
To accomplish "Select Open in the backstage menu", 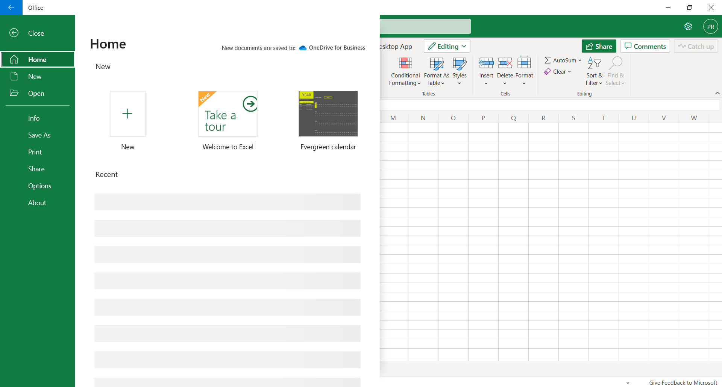I will [38, 93].
